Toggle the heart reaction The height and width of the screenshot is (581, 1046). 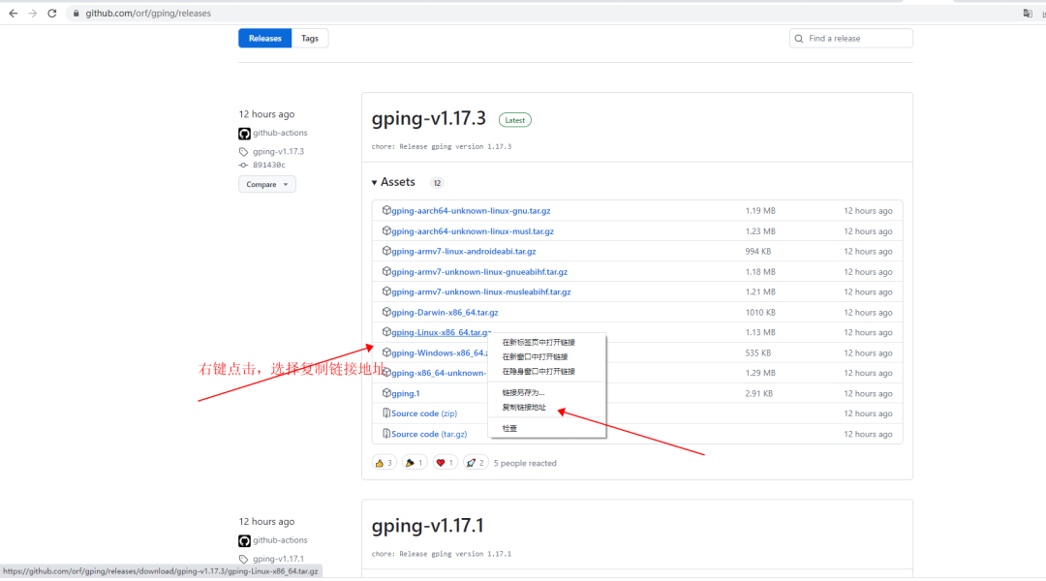(445, 463)
